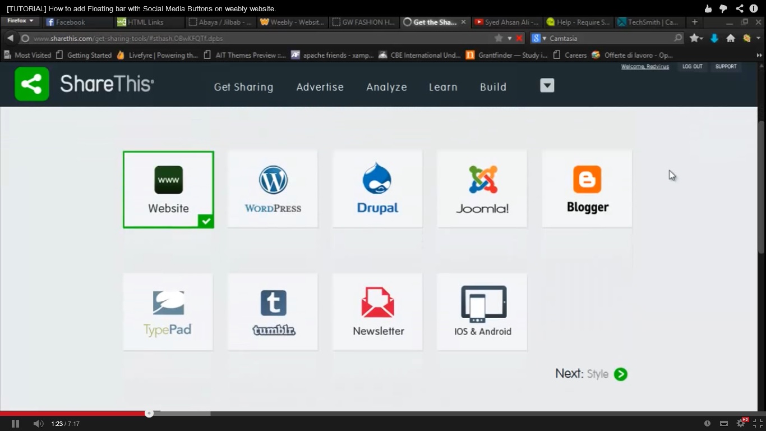The width and height of the screenshot is (766, 431).
Task: Select the iOS & Android tile
Action: [482, 312]
